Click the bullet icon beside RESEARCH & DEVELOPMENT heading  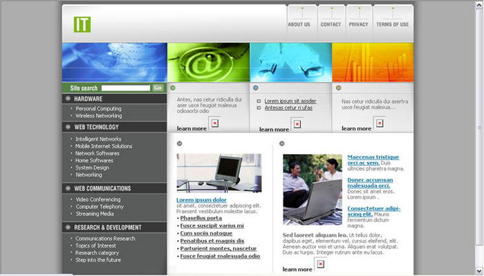pos(68,227)
